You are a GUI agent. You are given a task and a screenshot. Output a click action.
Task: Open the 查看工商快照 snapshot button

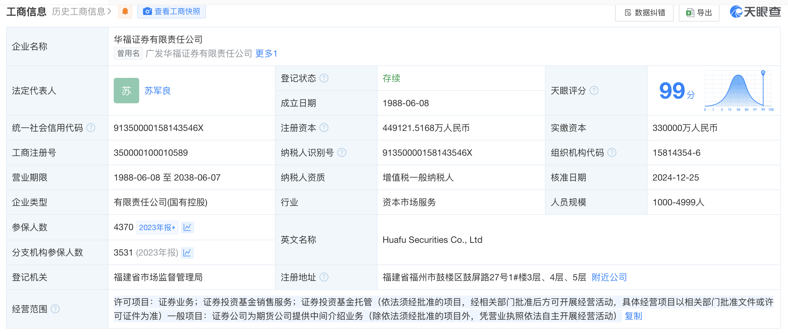172,11
